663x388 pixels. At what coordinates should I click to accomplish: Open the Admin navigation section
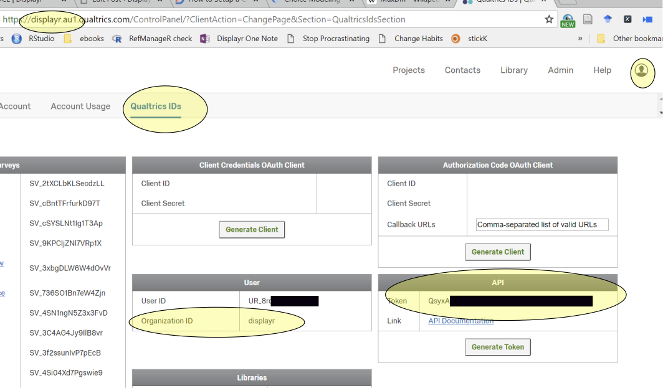click(x=560, y=70)
